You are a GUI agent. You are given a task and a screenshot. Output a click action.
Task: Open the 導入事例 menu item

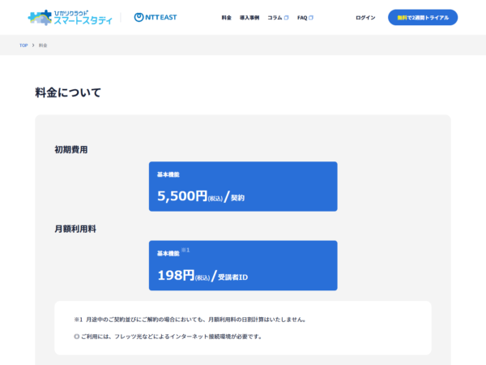pyautogui.click(x=249, y=18)
